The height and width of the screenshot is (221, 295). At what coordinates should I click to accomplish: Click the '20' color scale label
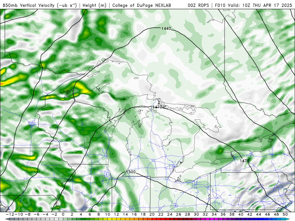pos(152,214)
